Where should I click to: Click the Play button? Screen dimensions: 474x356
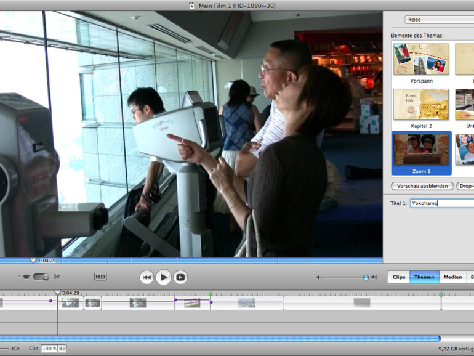click(x=163, y=277)
